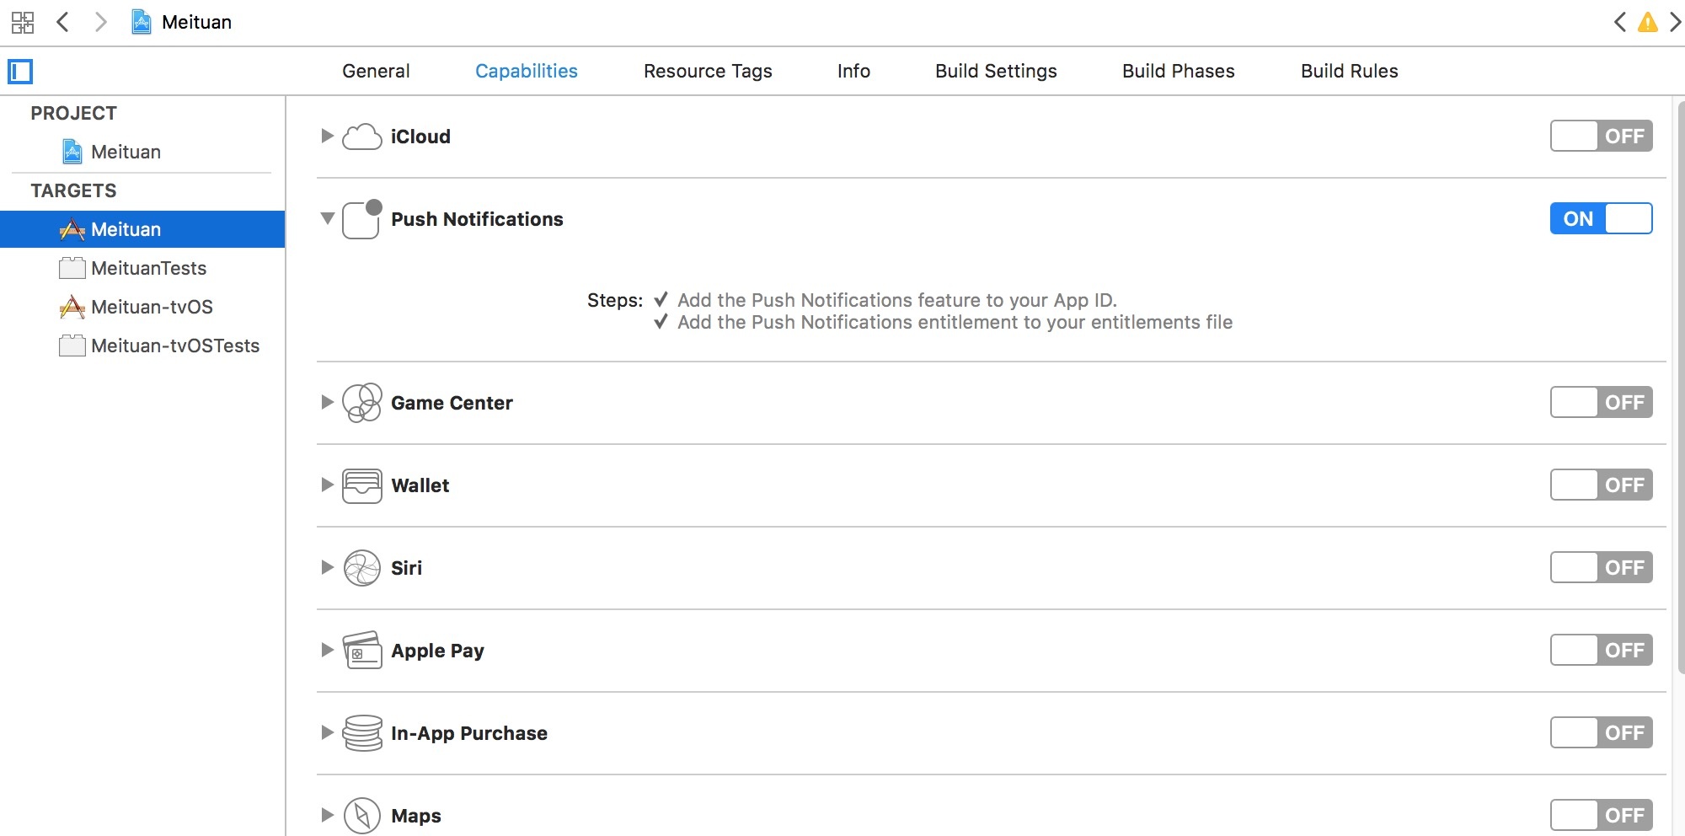Turn off the Push Notifications switch
This screenshot has width=1685, height=836.
[x=1601, y=219]
